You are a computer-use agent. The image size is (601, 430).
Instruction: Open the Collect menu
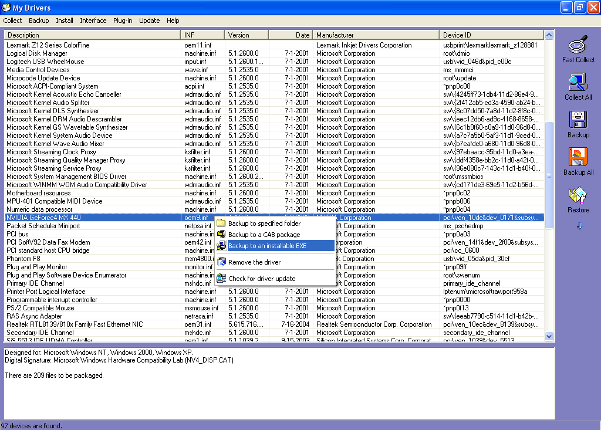[x=12, y=21]
